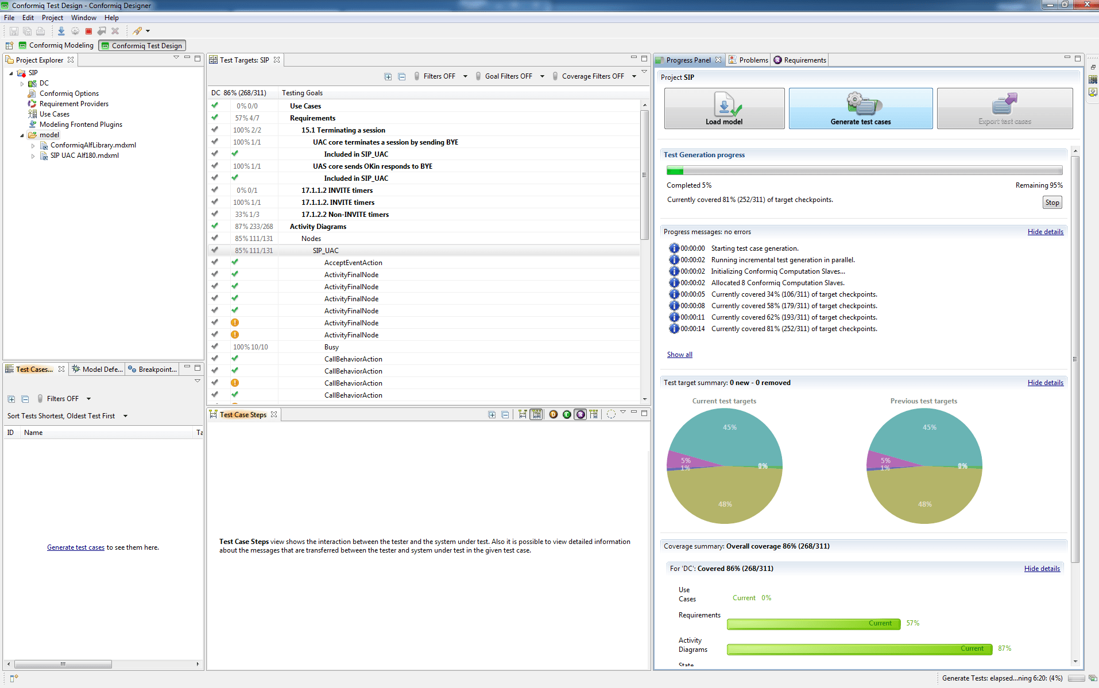Open the Test Cases Filters dropdown arrow
This screenshot has width=1099, height=688.
[x=88, y=399]
